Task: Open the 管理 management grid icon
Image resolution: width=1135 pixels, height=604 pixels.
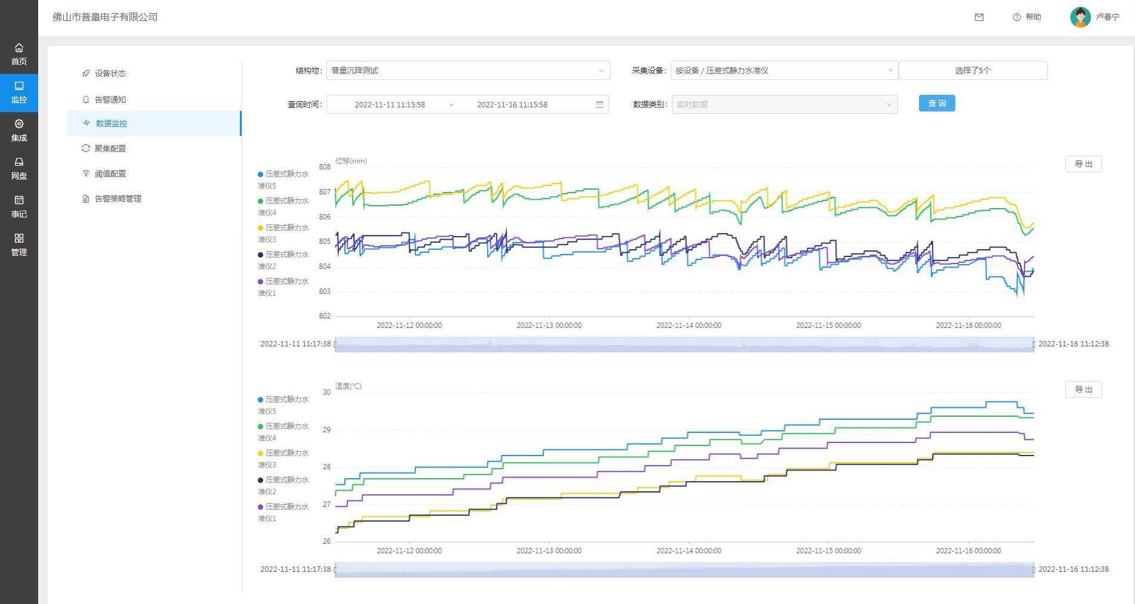Action: pyautogui.click(x=19, y=238)
